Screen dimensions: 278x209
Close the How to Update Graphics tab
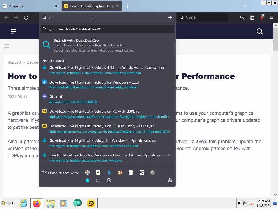117,6
